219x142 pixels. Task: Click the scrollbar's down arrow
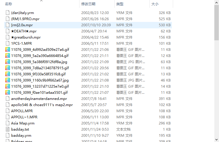(x=216, y=139)
